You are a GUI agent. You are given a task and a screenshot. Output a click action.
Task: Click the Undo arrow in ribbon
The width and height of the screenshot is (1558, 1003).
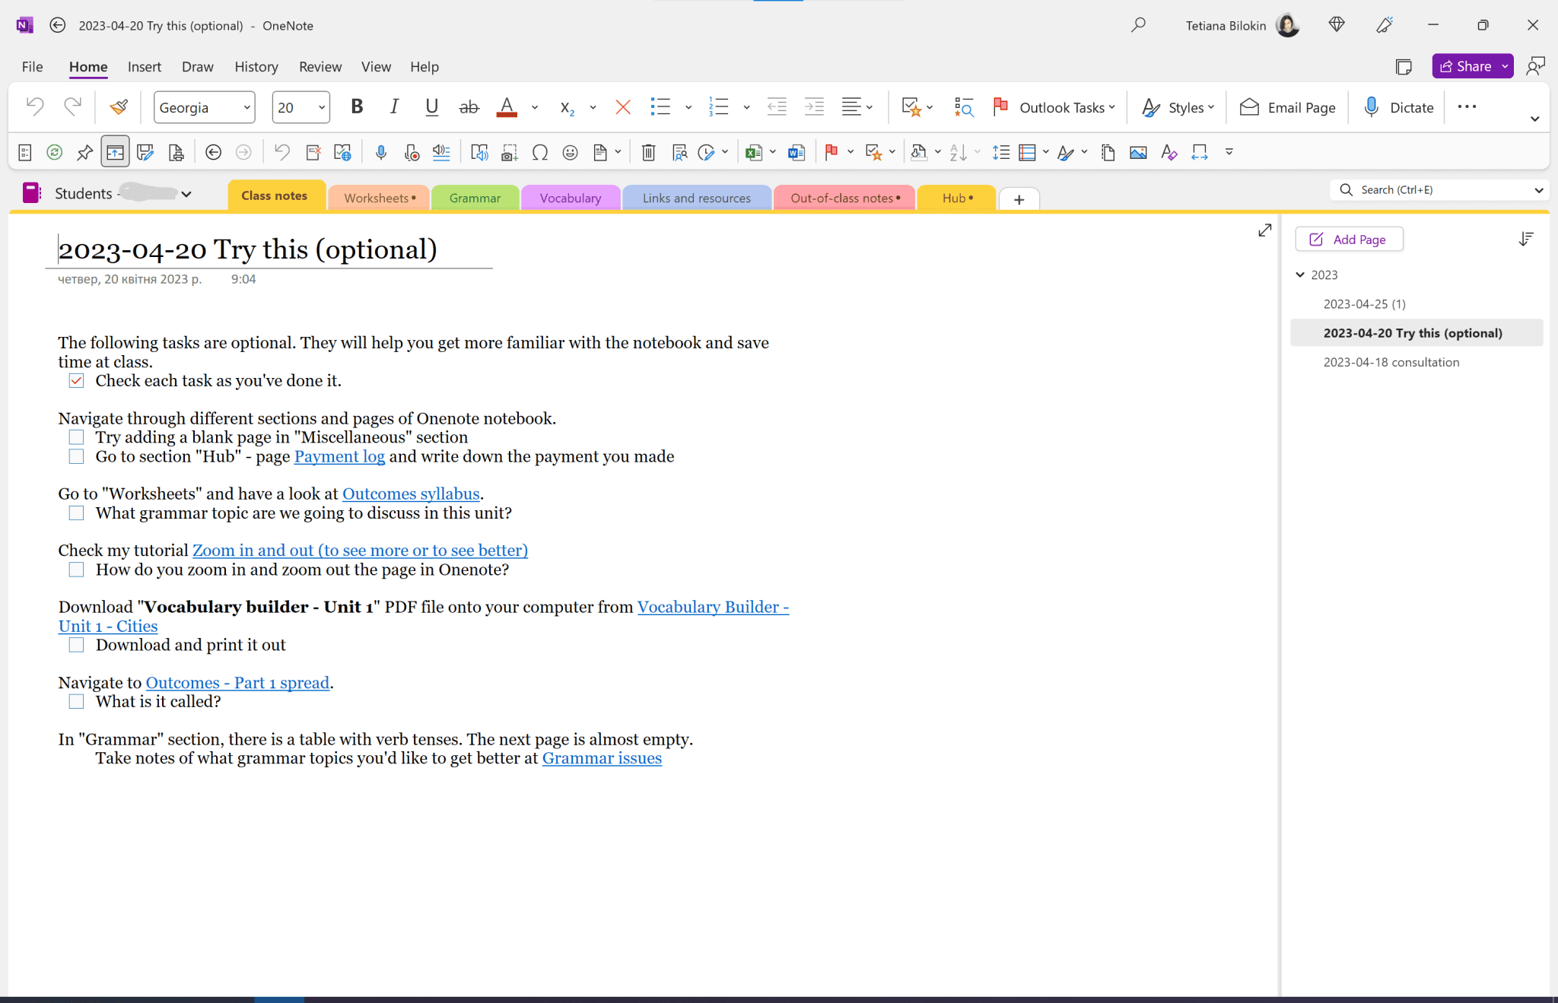coord(35,107)
